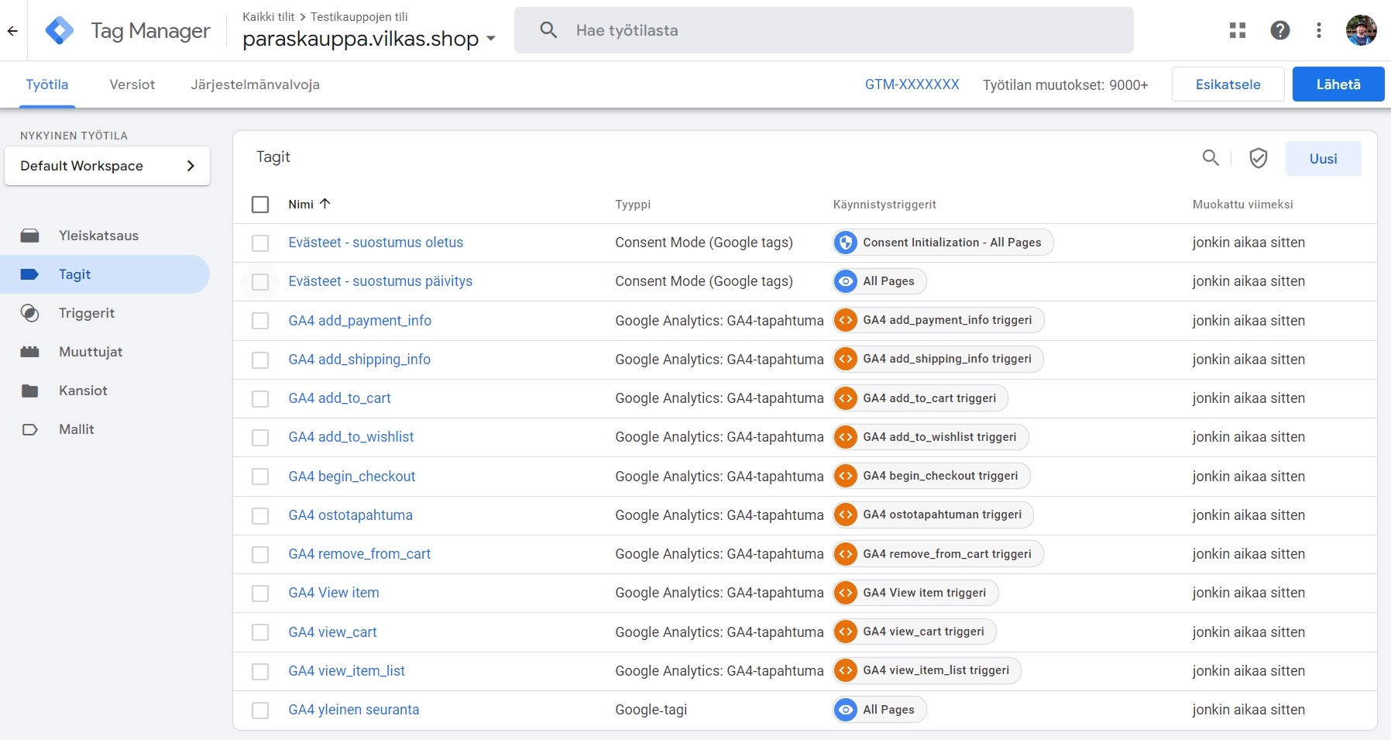Open the consent overview shield icon
1391x740 pixels.
click(x=1259, y=158)
